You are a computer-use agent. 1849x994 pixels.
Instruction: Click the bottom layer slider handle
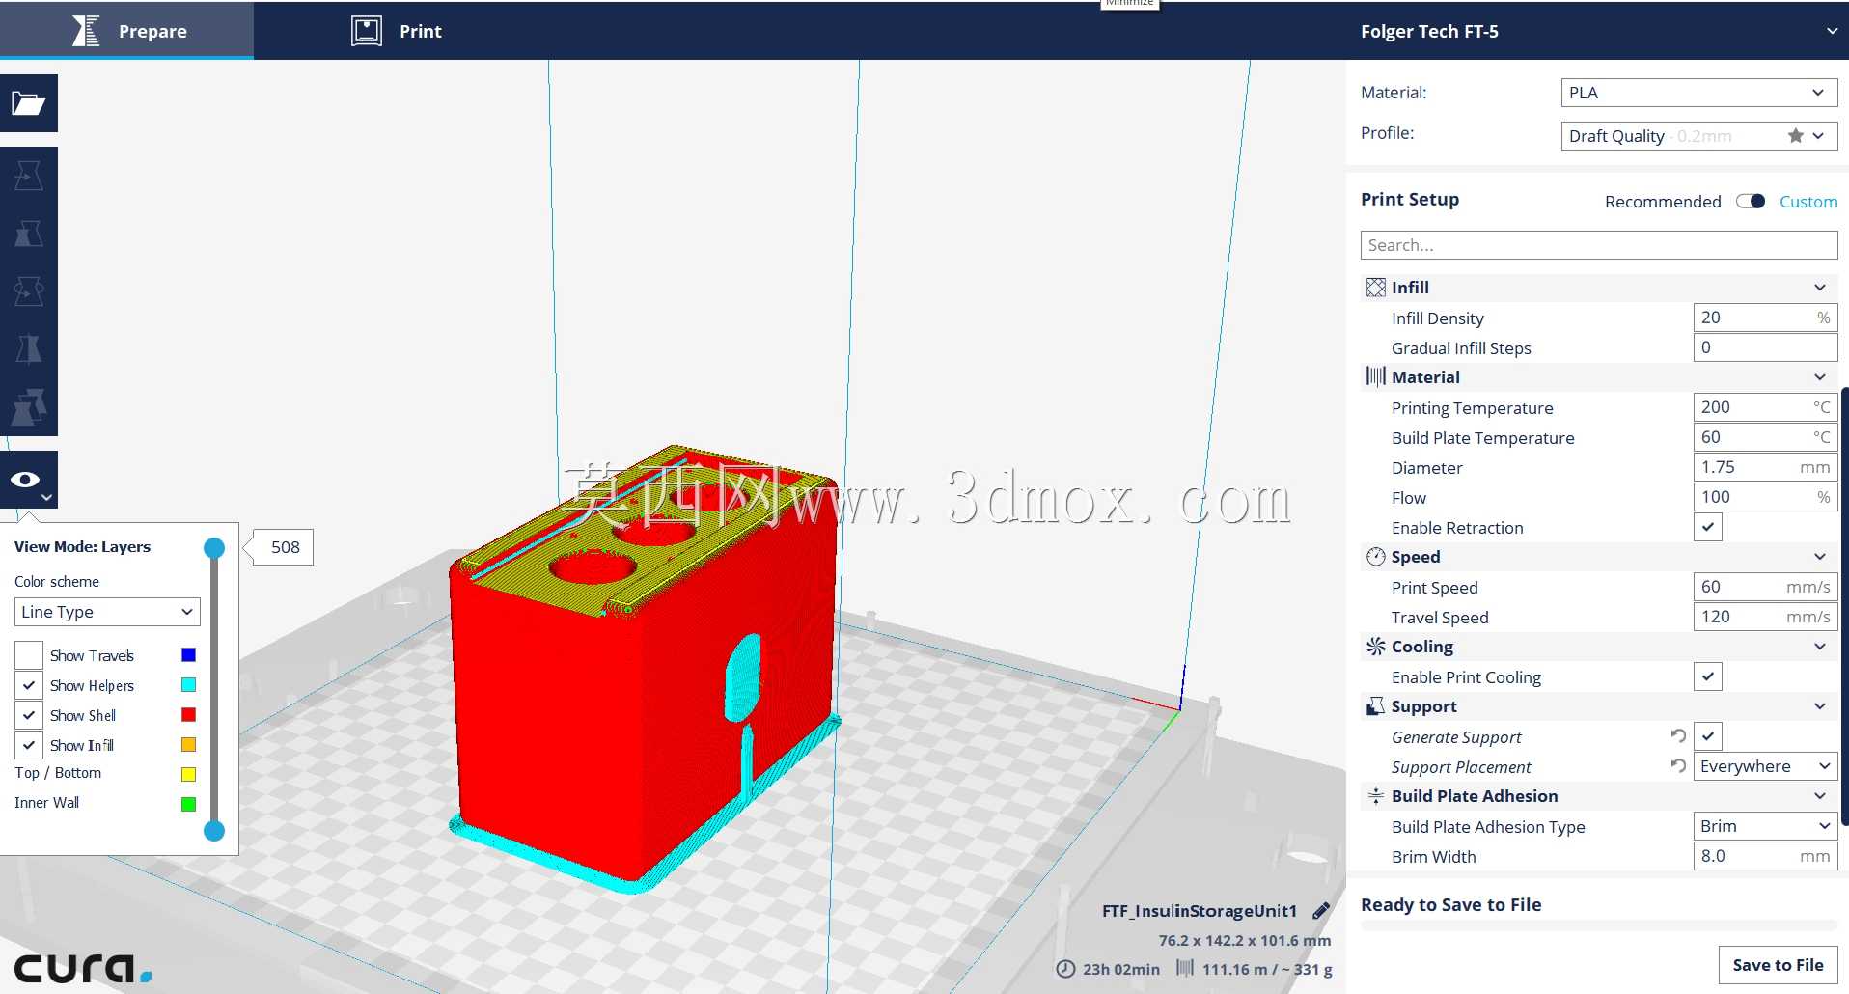point(214,831)
